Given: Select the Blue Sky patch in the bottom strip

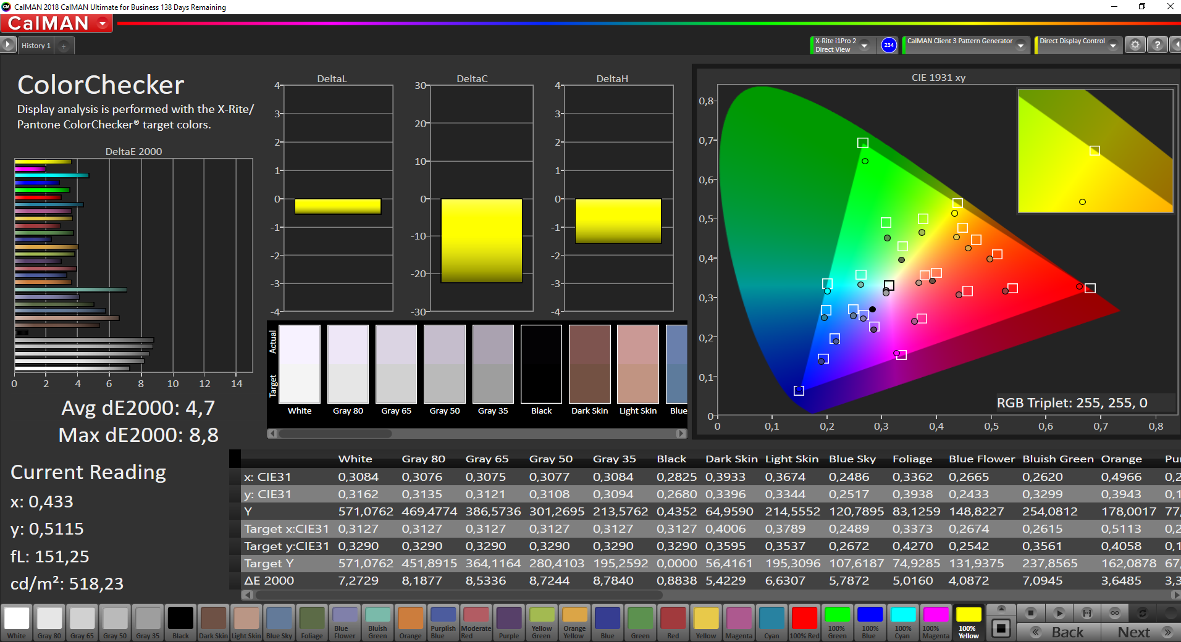Looking at the screenshot, I should 279,623.
